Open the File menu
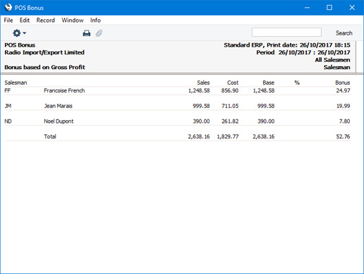 click(x=8, y=20)
